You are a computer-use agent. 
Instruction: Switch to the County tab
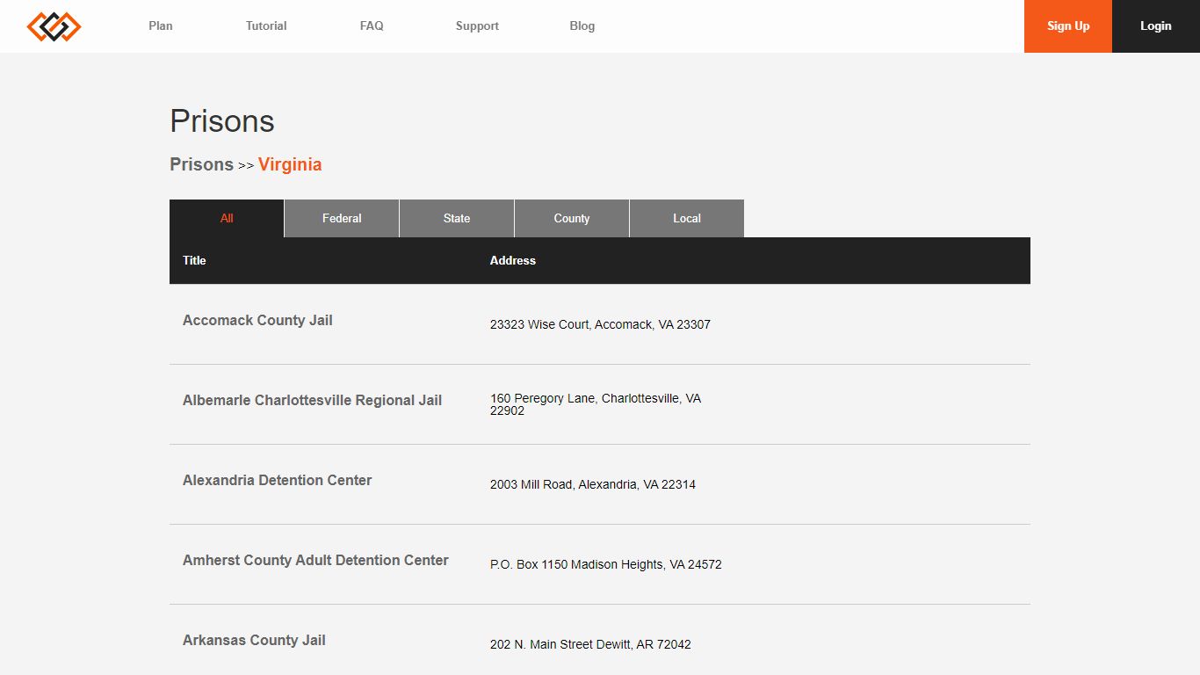tap(572, 218)
